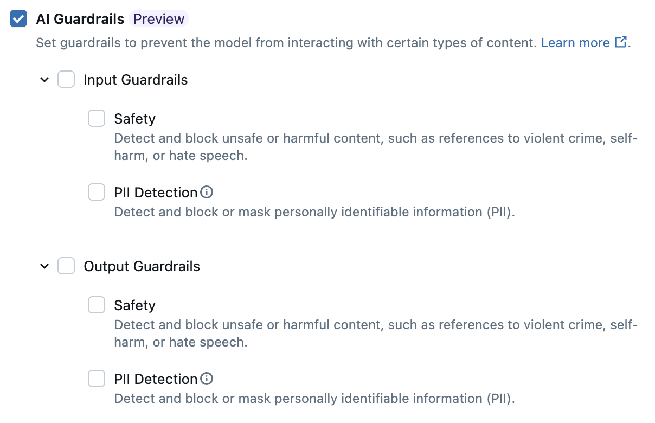Enable the Input Guardrails checkbox
Viewport: 655px width, 423px height.
pos(66,79)
